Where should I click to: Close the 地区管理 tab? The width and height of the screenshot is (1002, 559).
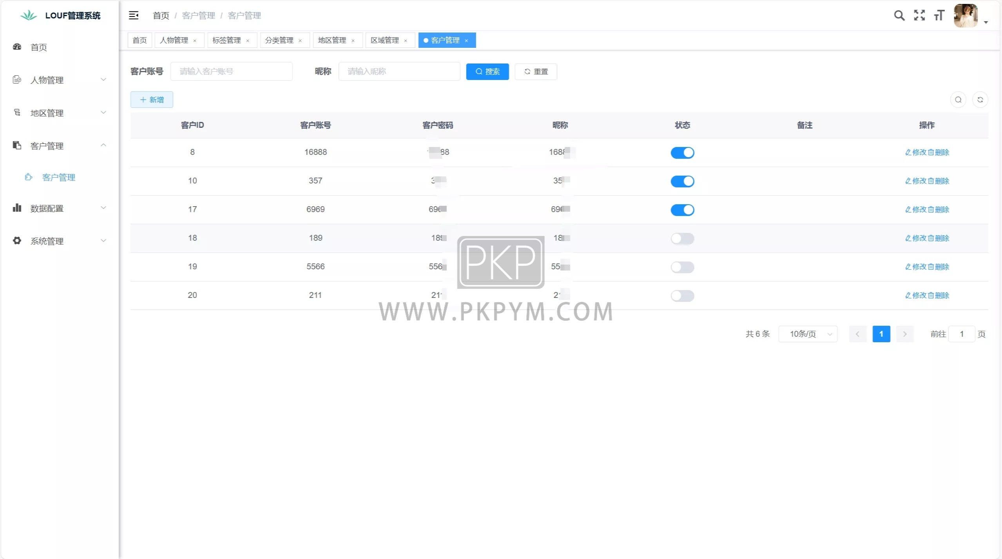(x=353, y=40)
